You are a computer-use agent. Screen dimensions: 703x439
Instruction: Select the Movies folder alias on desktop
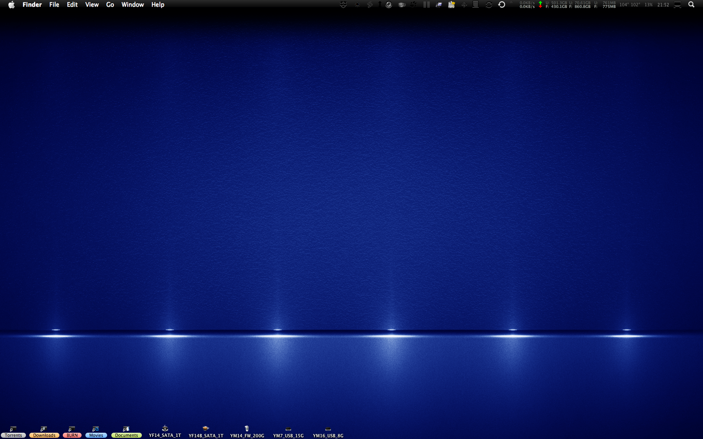96,432
